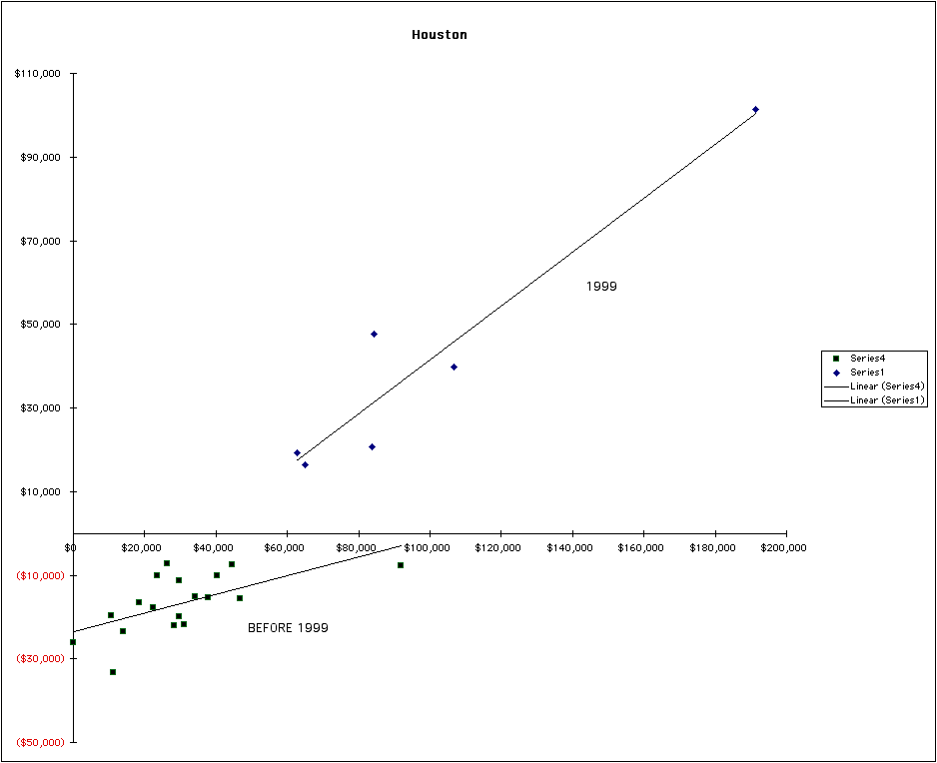Image resolution: width=937 pixels, height=763 pixels.
Task: Click the $40,000 x-axis label
Action: tap(214, 548)
